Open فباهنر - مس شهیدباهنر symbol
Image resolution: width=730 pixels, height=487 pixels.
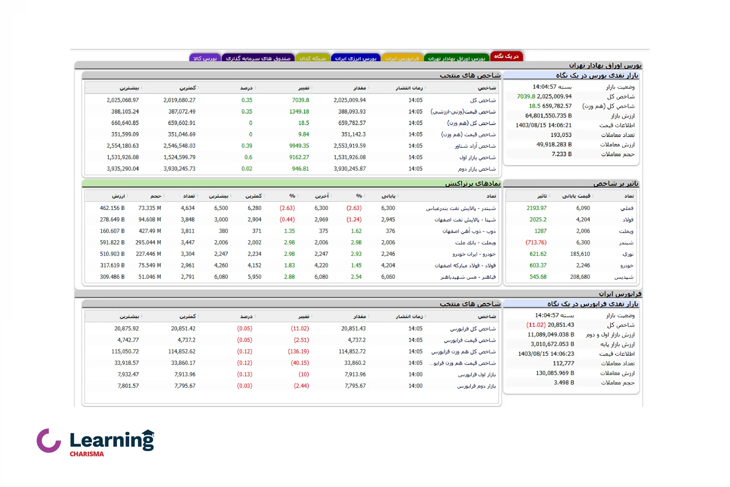click(468, 277)
